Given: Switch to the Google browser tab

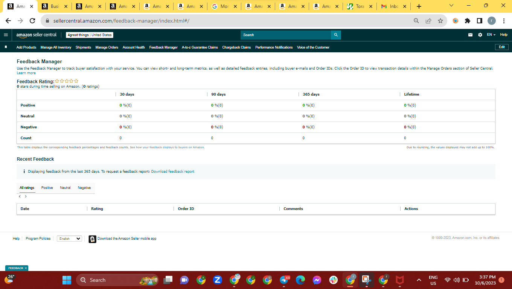Looking at the screenshot, I should coord(224,6).
